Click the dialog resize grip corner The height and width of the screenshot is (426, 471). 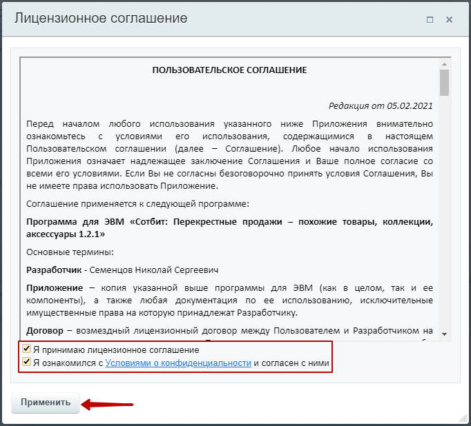coord(464,419)
